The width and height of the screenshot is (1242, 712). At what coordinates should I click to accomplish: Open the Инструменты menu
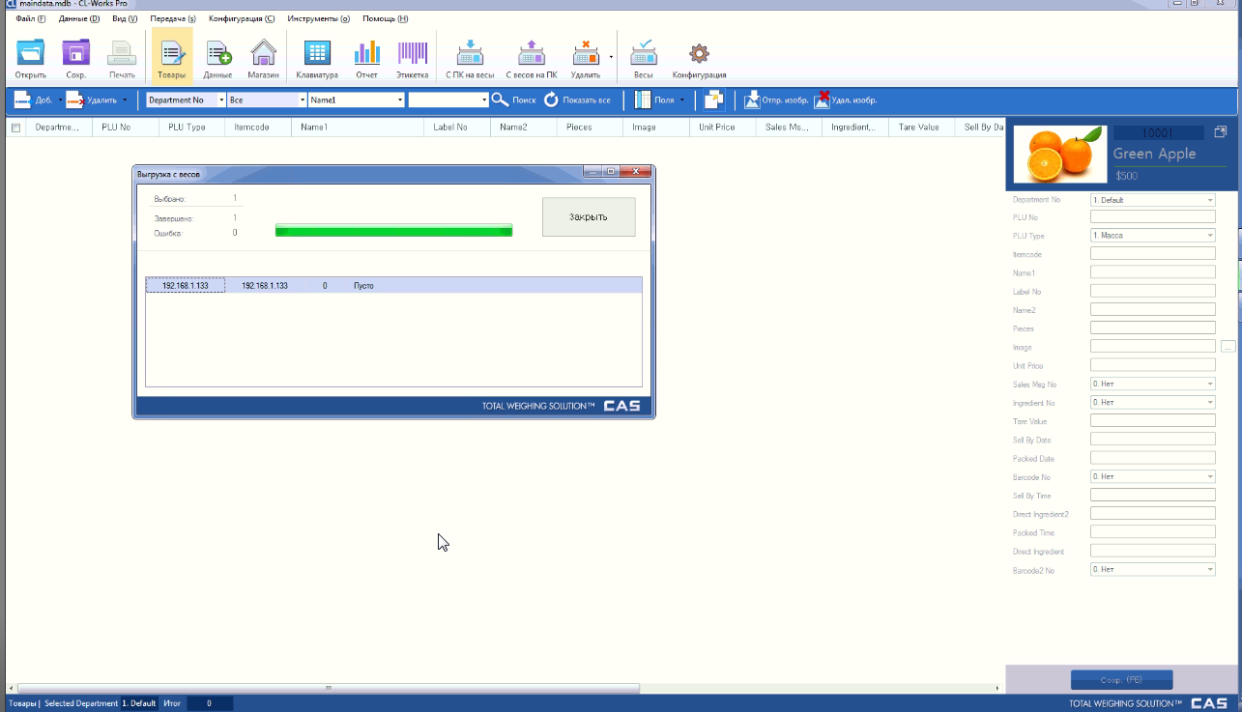click(x=318, y=18)
